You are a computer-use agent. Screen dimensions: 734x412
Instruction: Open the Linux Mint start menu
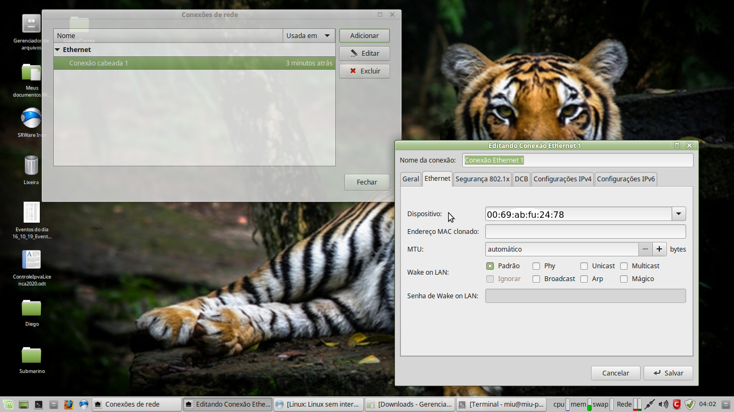coord(8,404)
